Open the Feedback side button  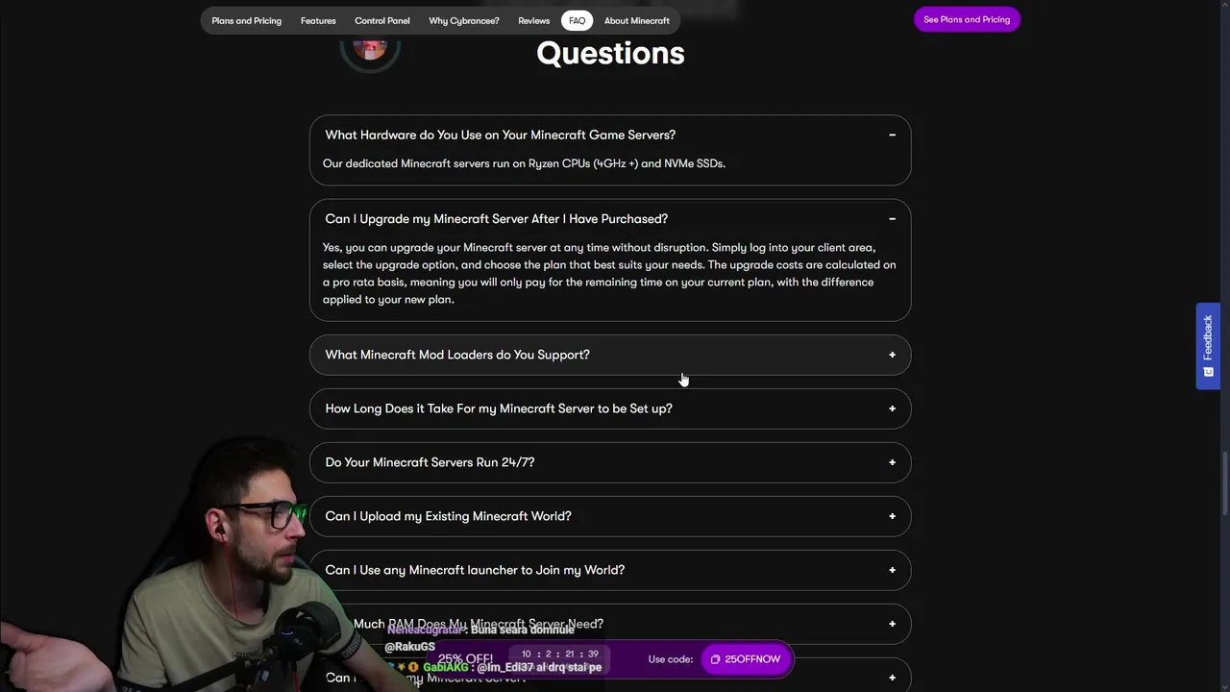click(x=1208, y=346)
